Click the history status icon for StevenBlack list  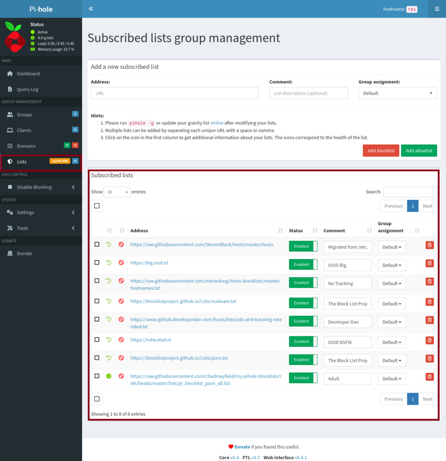108,244
